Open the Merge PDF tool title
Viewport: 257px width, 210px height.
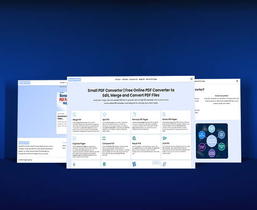coord(77,120)
